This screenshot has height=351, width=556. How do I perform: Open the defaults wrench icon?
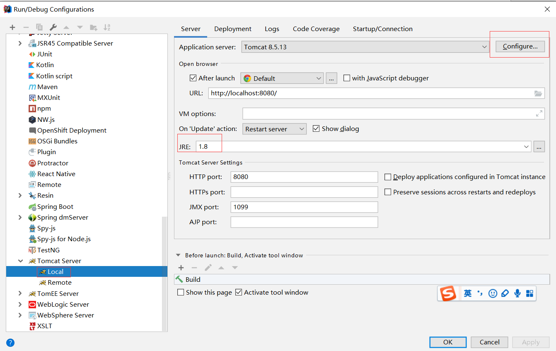53,27
